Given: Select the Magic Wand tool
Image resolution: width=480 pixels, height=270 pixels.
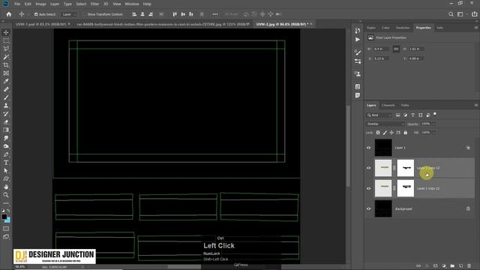Looking at the screenshot, I should tap(6, 57).
